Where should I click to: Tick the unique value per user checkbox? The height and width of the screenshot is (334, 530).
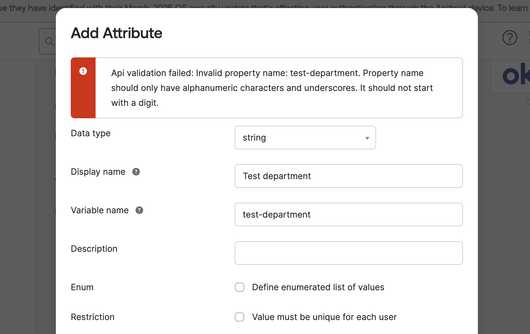pyautogui.click(x=240, y=317)
